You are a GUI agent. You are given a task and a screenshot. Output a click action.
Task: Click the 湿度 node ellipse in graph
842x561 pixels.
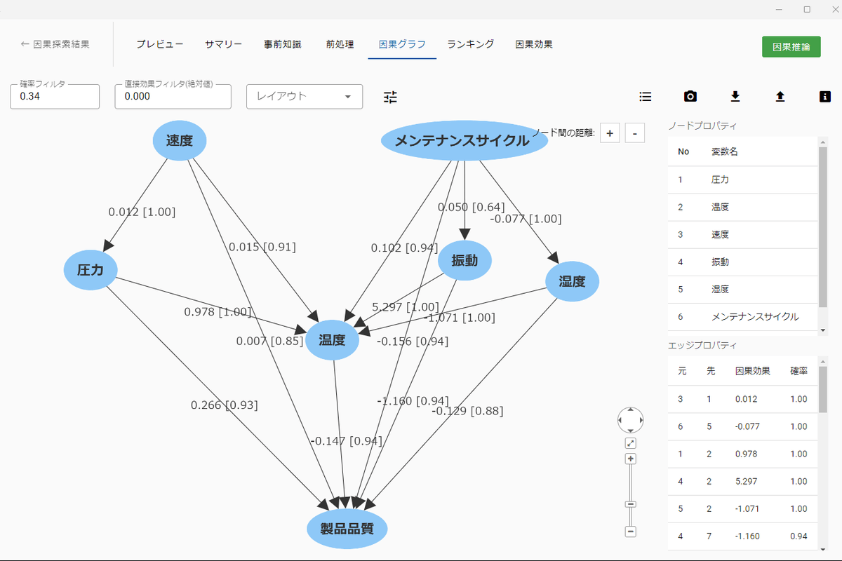pyautogui.click(x=573, y=282)
